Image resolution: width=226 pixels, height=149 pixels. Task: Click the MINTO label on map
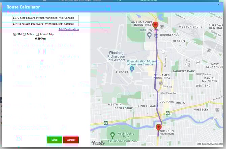click(x=180, y=103)
